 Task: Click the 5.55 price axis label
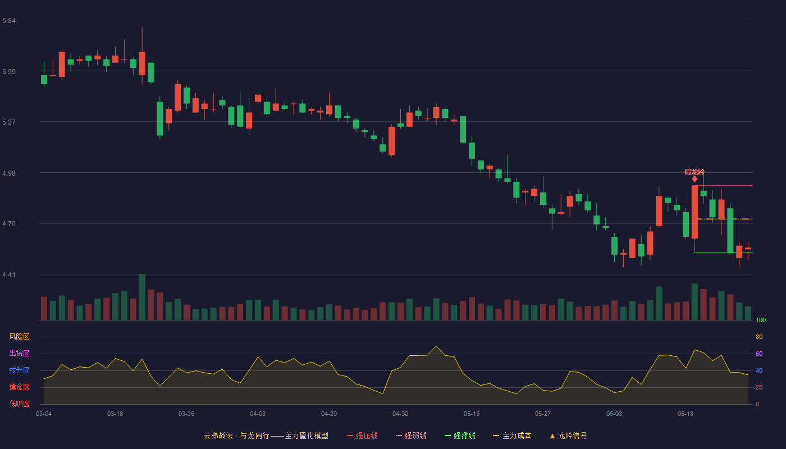point(9,72)
